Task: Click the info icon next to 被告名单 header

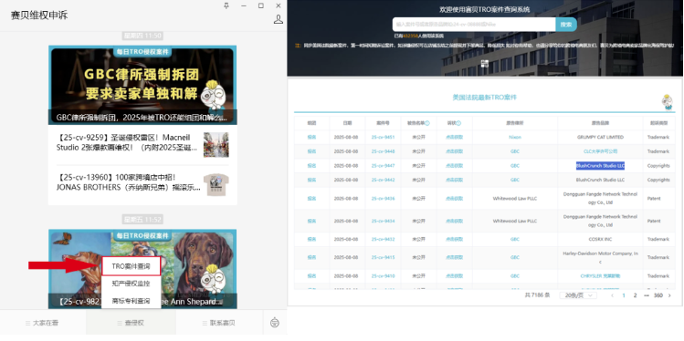Action: 427,123
